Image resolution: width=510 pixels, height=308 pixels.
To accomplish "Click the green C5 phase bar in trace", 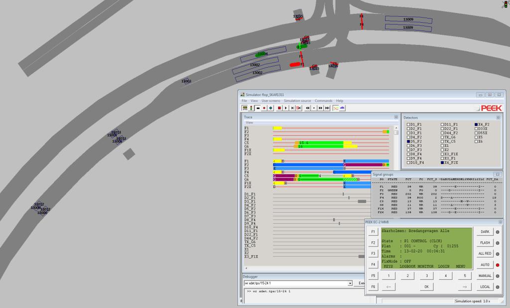I will [x=320, y=143].
